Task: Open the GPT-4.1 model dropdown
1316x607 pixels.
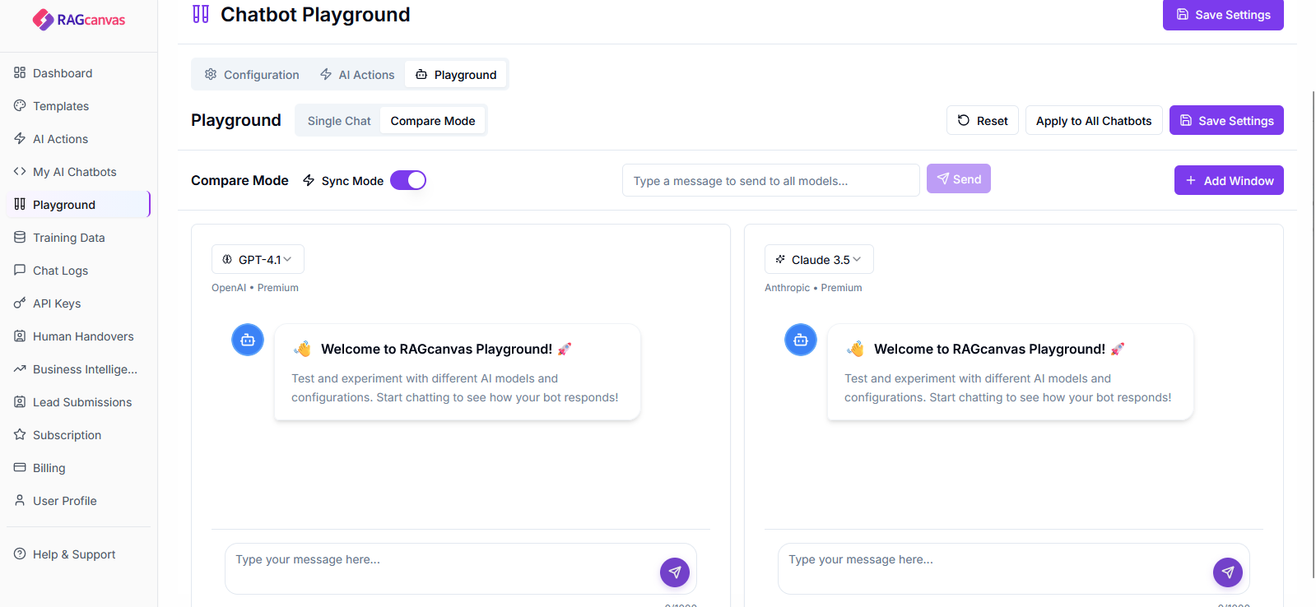Action: (258, 258)
